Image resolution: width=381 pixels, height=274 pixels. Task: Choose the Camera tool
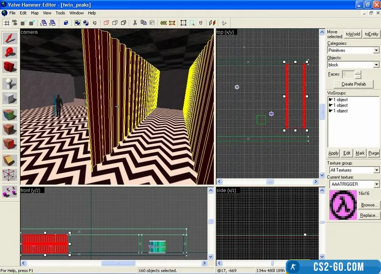coord(10,67)
